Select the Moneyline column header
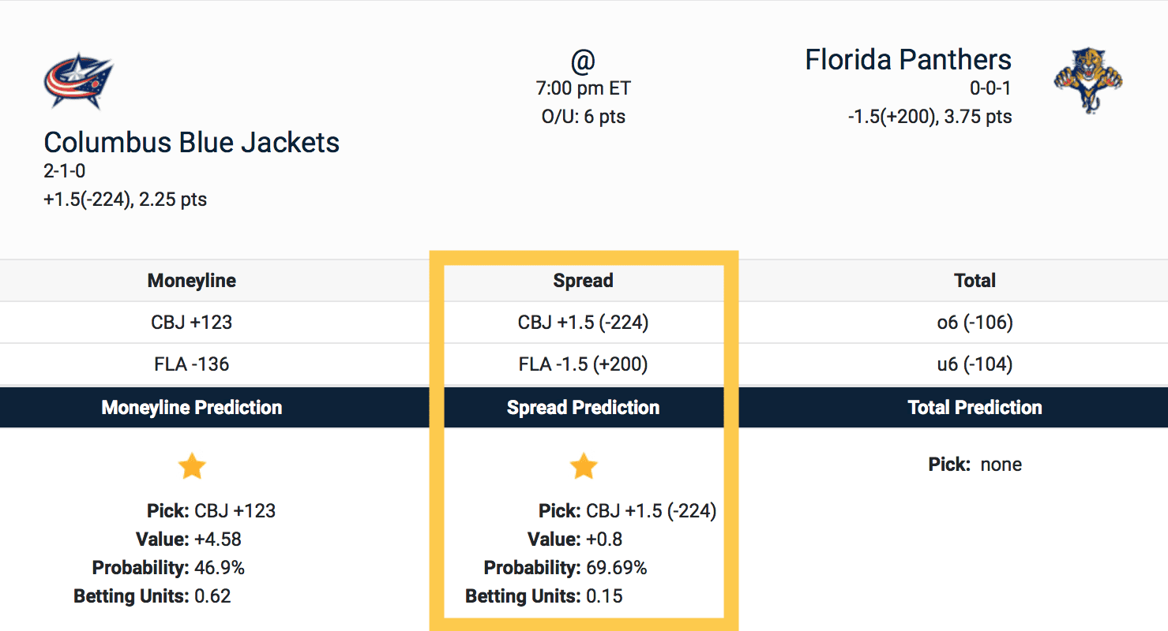 point(192,281)
